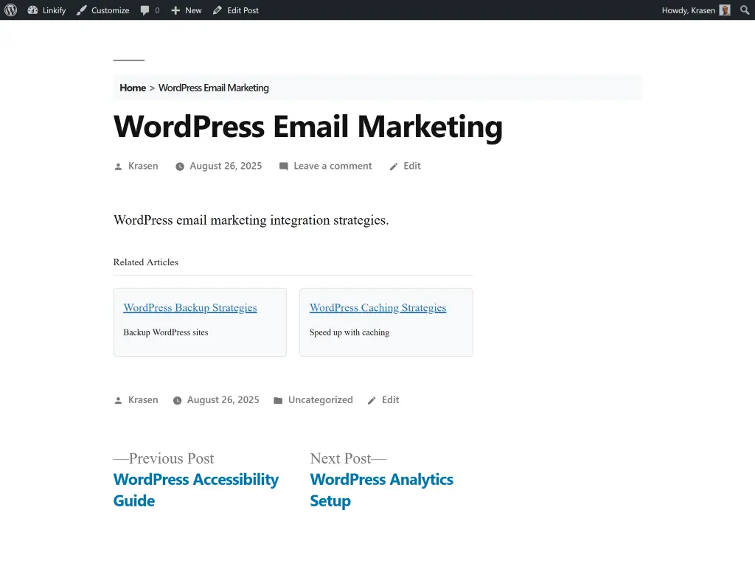755x566 pixels.
Task: Click the clock icon under the title
Action: tap(180, 167)
